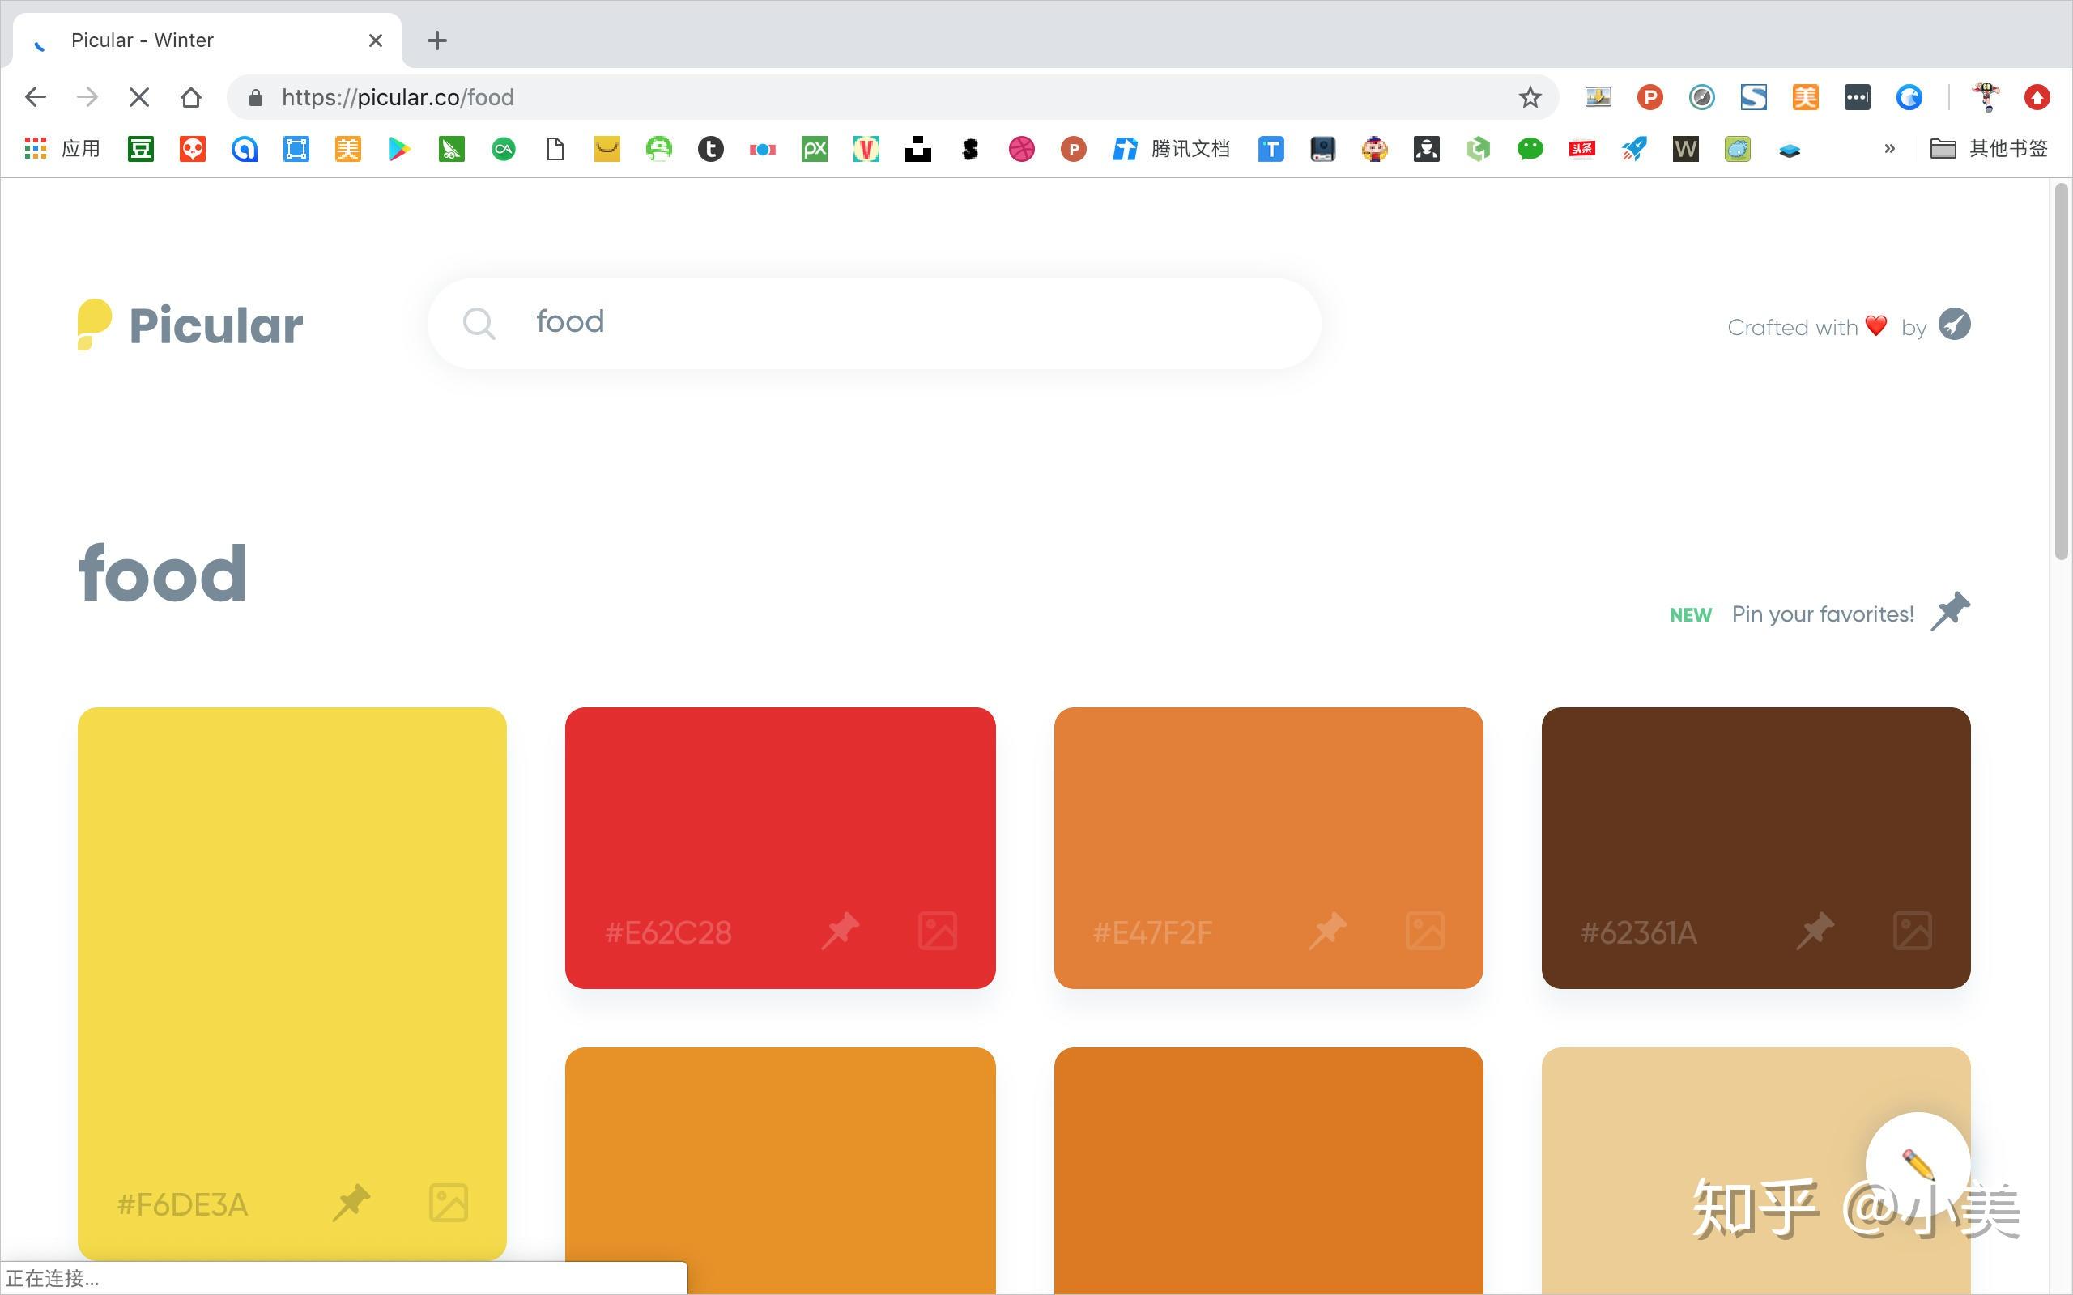This screenshot has height=1295, width=2073.
Task: Click the vertical page scrollbar
Action: coord(2062,372)
